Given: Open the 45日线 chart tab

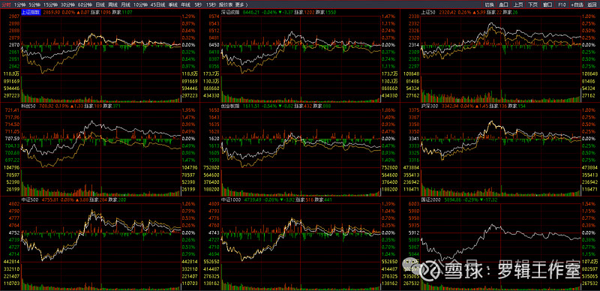Looking at the screenshot, I should tap(157, 4).
